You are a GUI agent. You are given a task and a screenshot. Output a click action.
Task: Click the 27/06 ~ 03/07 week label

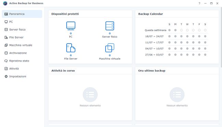[154, 55]
